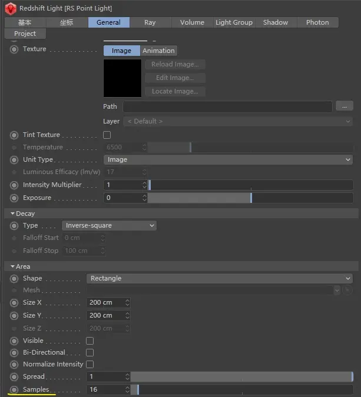This screenshot has width=361, height=397.
Task: Click the Reload Image button
Action: point(175,64)
